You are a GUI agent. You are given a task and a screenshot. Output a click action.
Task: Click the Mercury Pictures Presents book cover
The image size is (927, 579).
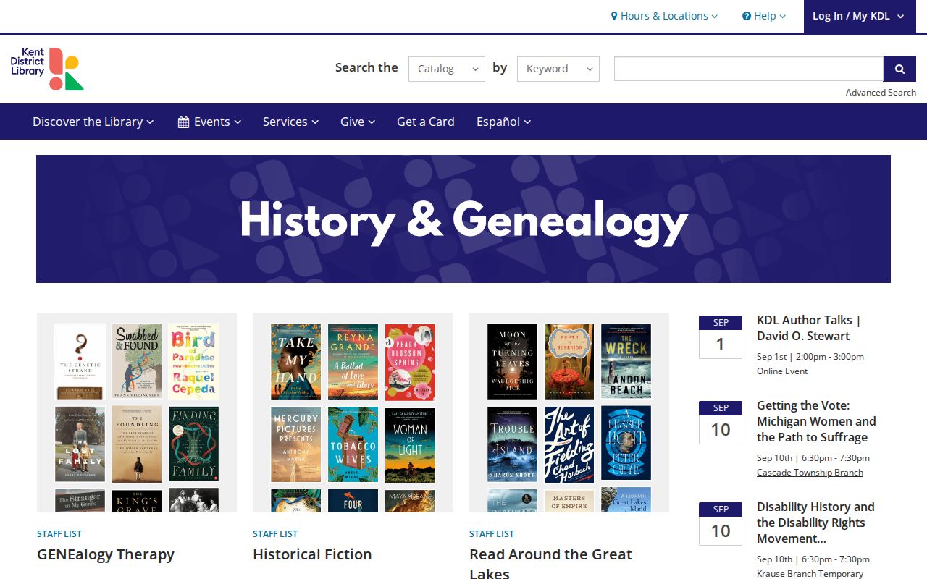(x=296, y=444)
